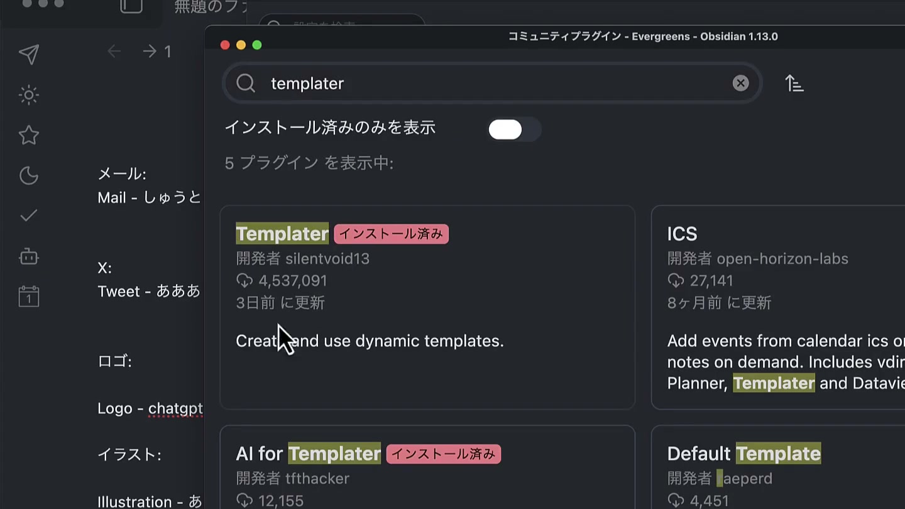Screen dimensions: 905x509
Task: Click the Templater description 'dynamic templates' text
Action: click(x=430, y=341)
